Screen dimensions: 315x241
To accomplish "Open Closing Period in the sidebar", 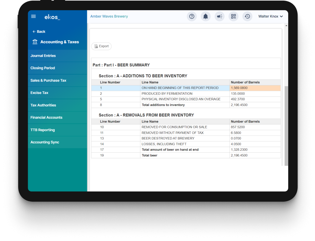I will (57, 68).
